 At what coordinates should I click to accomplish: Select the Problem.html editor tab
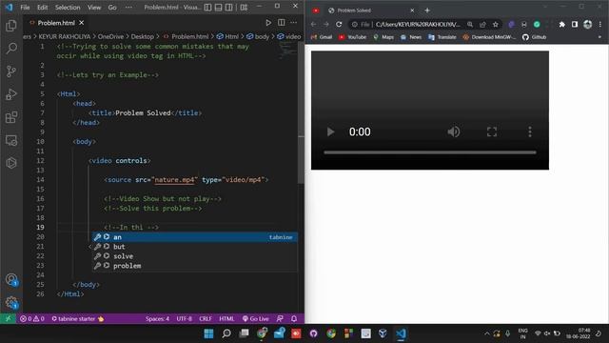coord(56,23)
